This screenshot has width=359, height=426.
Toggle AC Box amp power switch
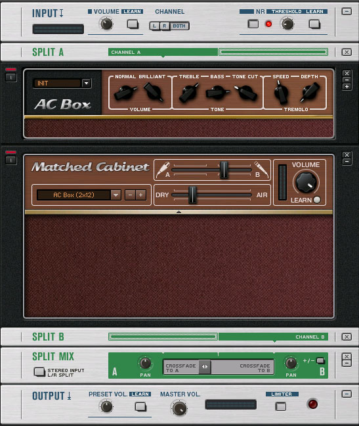(11, 77)
